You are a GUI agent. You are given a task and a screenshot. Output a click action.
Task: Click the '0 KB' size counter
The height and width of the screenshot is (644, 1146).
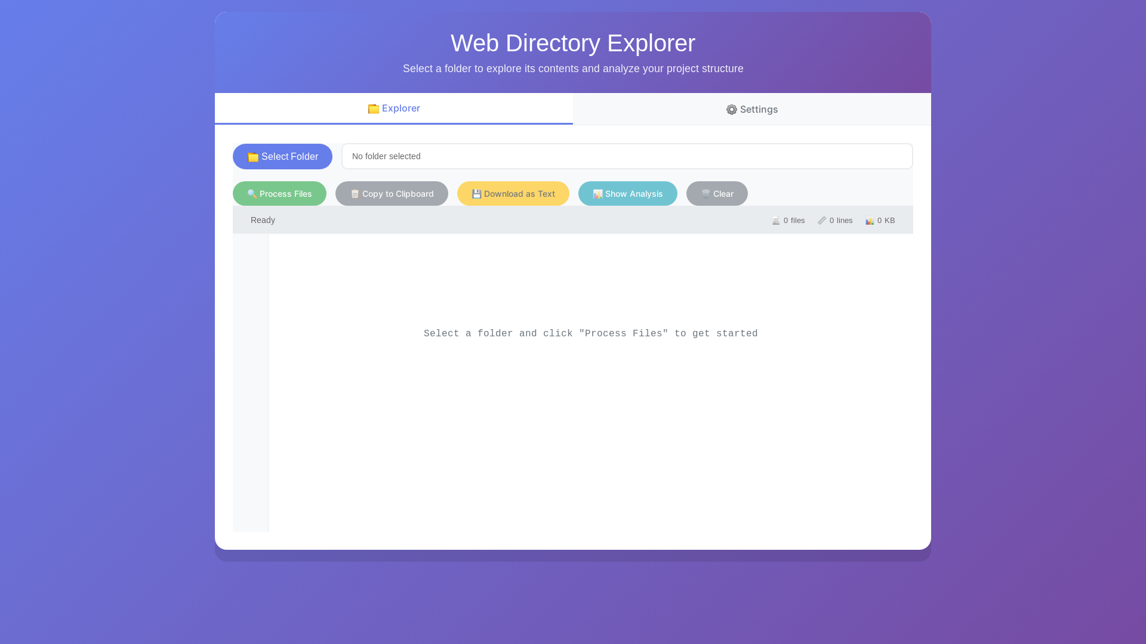coord(880,221)
